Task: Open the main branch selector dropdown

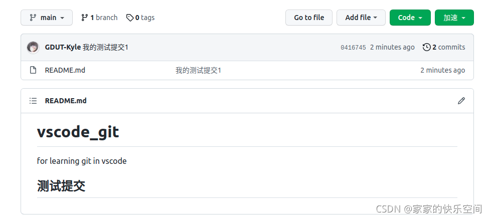Action: tap(47, 18)
